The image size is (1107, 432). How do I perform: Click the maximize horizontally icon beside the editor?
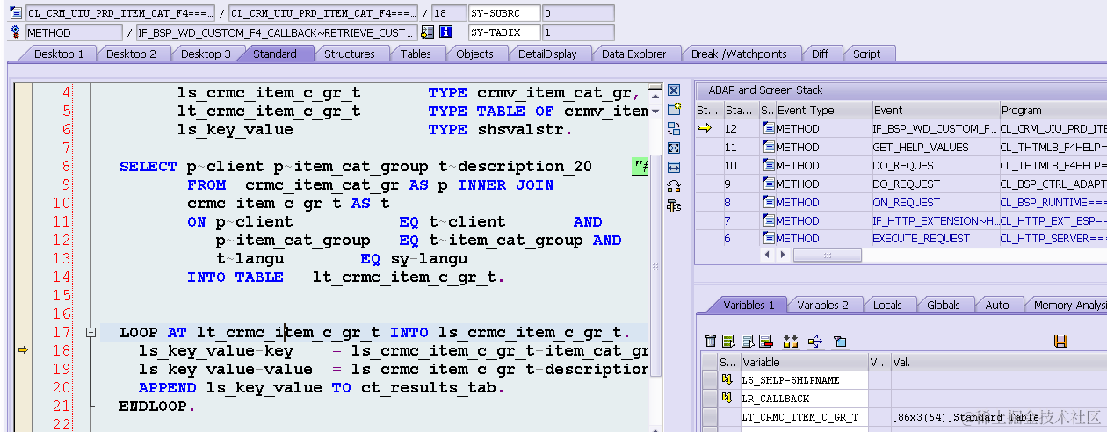pyautogui.click(x=674, y=167)
